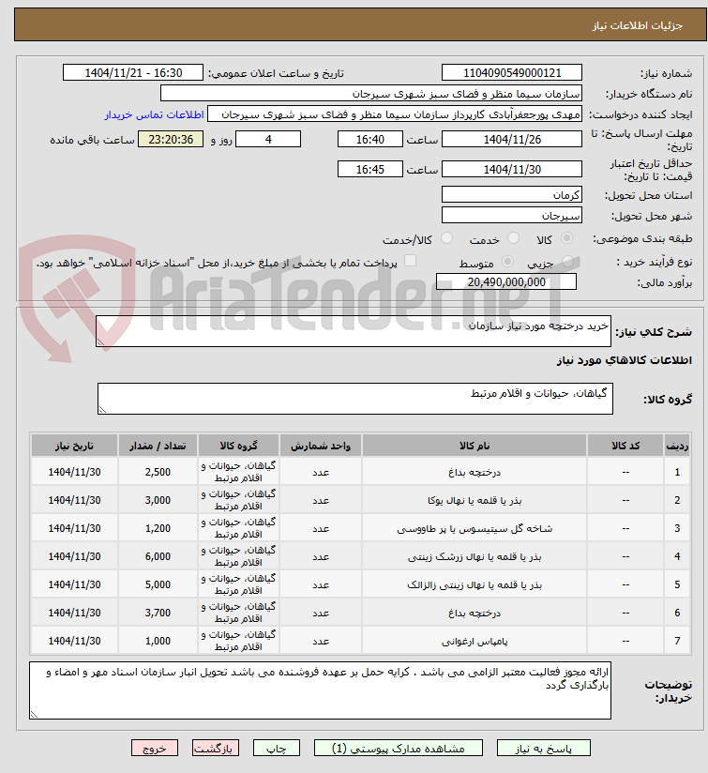
Task: Click item name بذر یا قلمه یا نهال زینتی زالزالک
Action: tap(474, 584)
